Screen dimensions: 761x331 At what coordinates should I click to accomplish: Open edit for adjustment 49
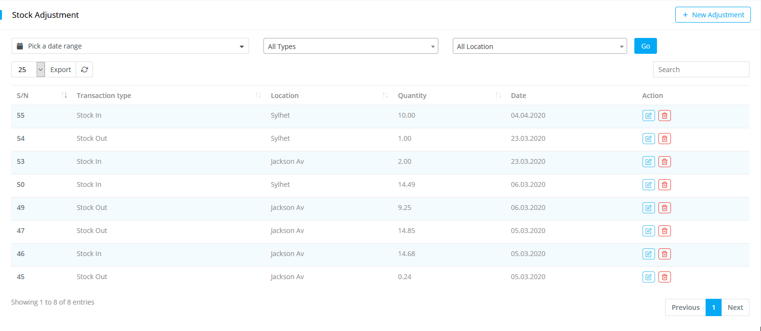(x=648, y=208)
